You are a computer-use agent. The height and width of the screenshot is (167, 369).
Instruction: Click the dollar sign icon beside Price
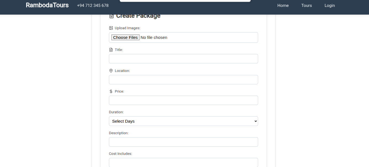pos(111,91)
